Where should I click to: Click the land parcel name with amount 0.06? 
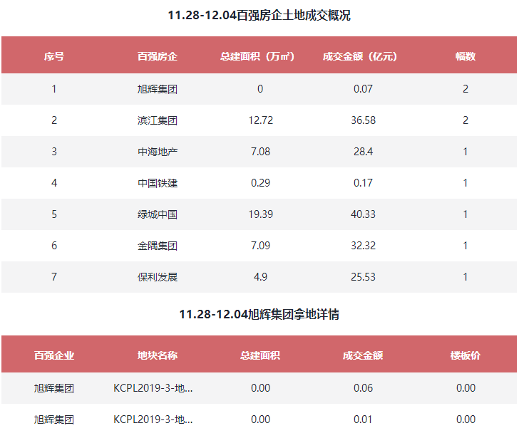(153, 388)
